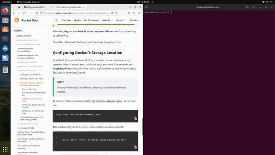Open the Overview nav item

click(x=66, y=20)
